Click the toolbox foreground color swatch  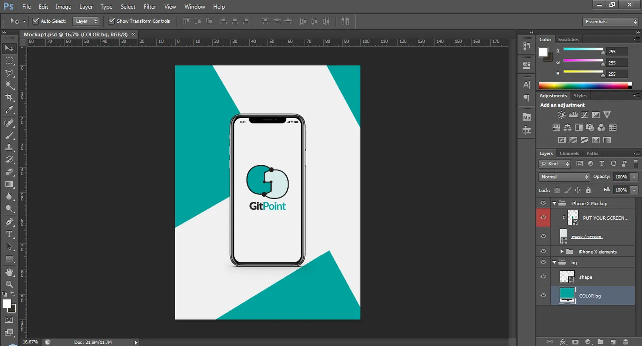point(7,304)
